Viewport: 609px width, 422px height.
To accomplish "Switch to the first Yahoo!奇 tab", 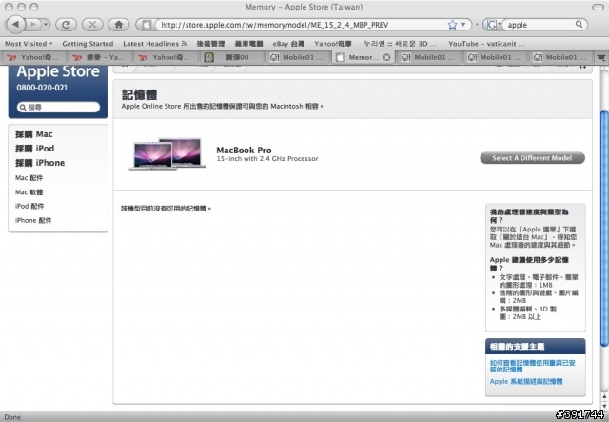I will click(x=33, y=57).
